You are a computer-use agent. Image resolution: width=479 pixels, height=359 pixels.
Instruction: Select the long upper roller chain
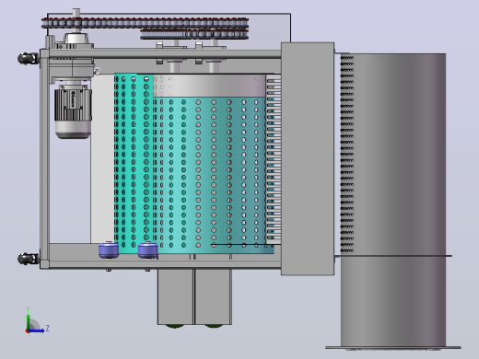click(x=145, y=23)
